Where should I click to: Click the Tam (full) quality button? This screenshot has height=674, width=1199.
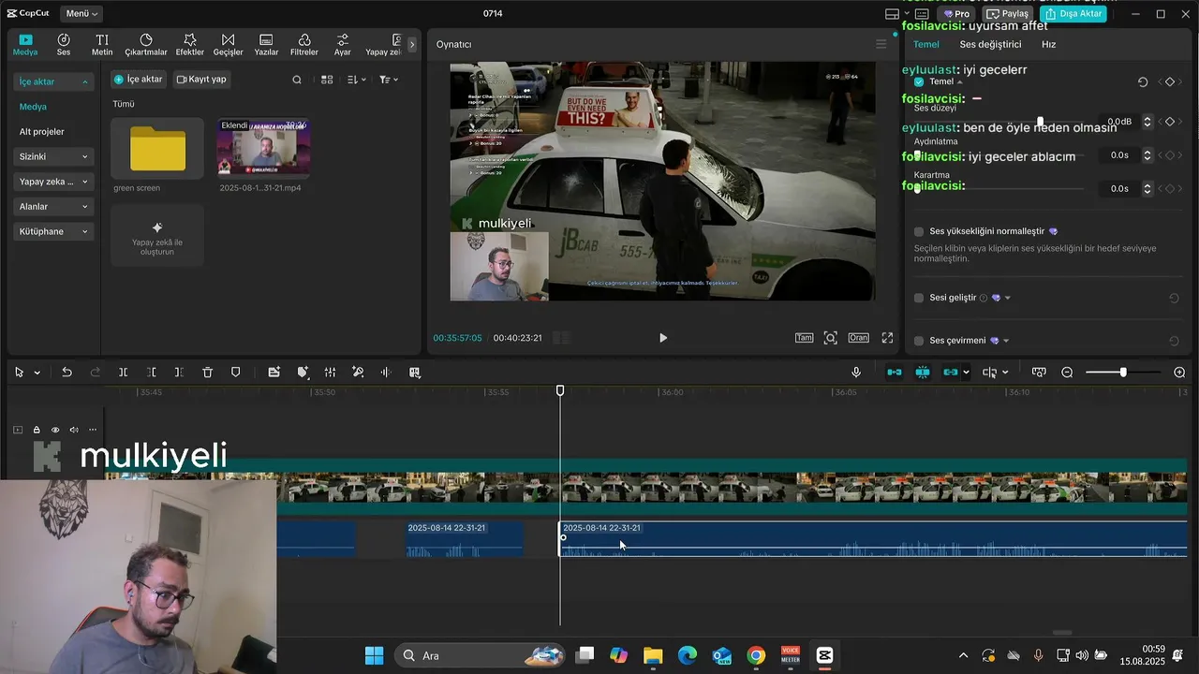(x=804, y=338)
